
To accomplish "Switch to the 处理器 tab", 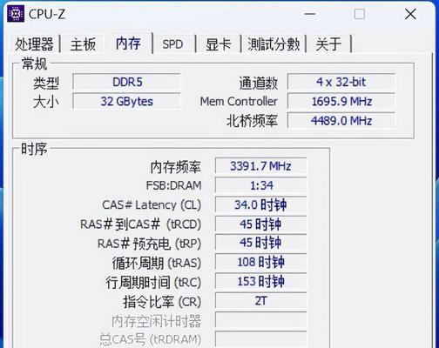I will (x=34, y=44).
